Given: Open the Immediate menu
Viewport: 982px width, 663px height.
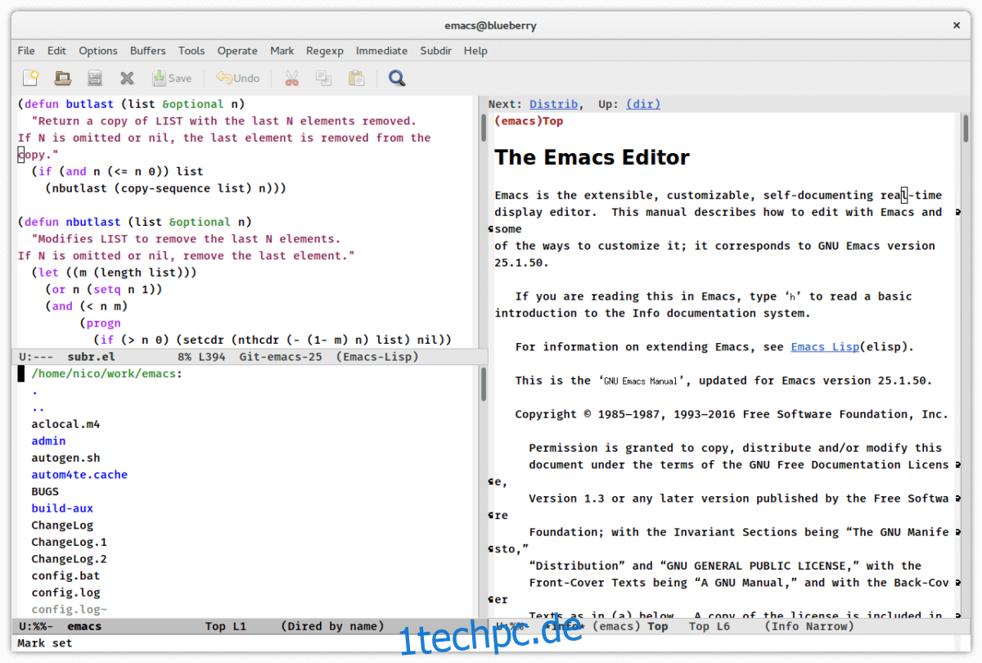Looking at the screenshot, I should coord(381,51).
